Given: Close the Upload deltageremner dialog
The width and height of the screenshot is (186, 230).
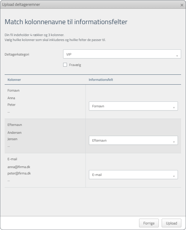Looking at the screenshot, I should tap(182, 5).
